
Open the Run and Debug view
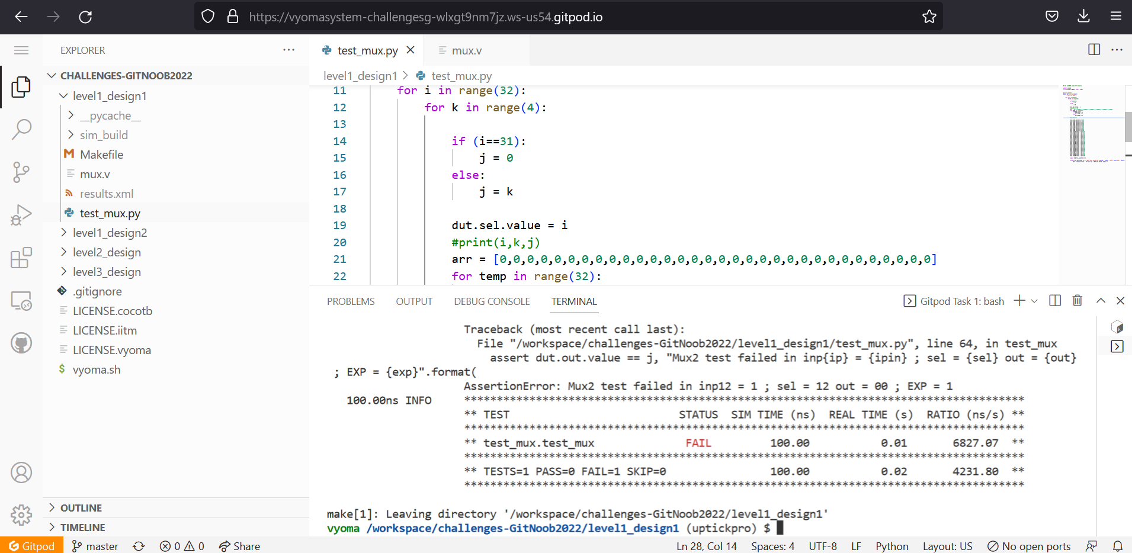tap(21, 214)
